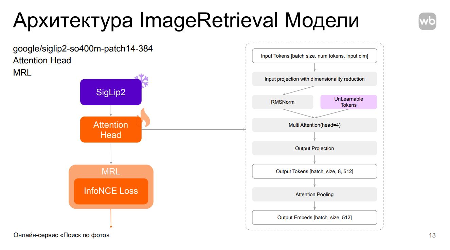
Task: Click the Output Projection block
Action: coord(314,148)
